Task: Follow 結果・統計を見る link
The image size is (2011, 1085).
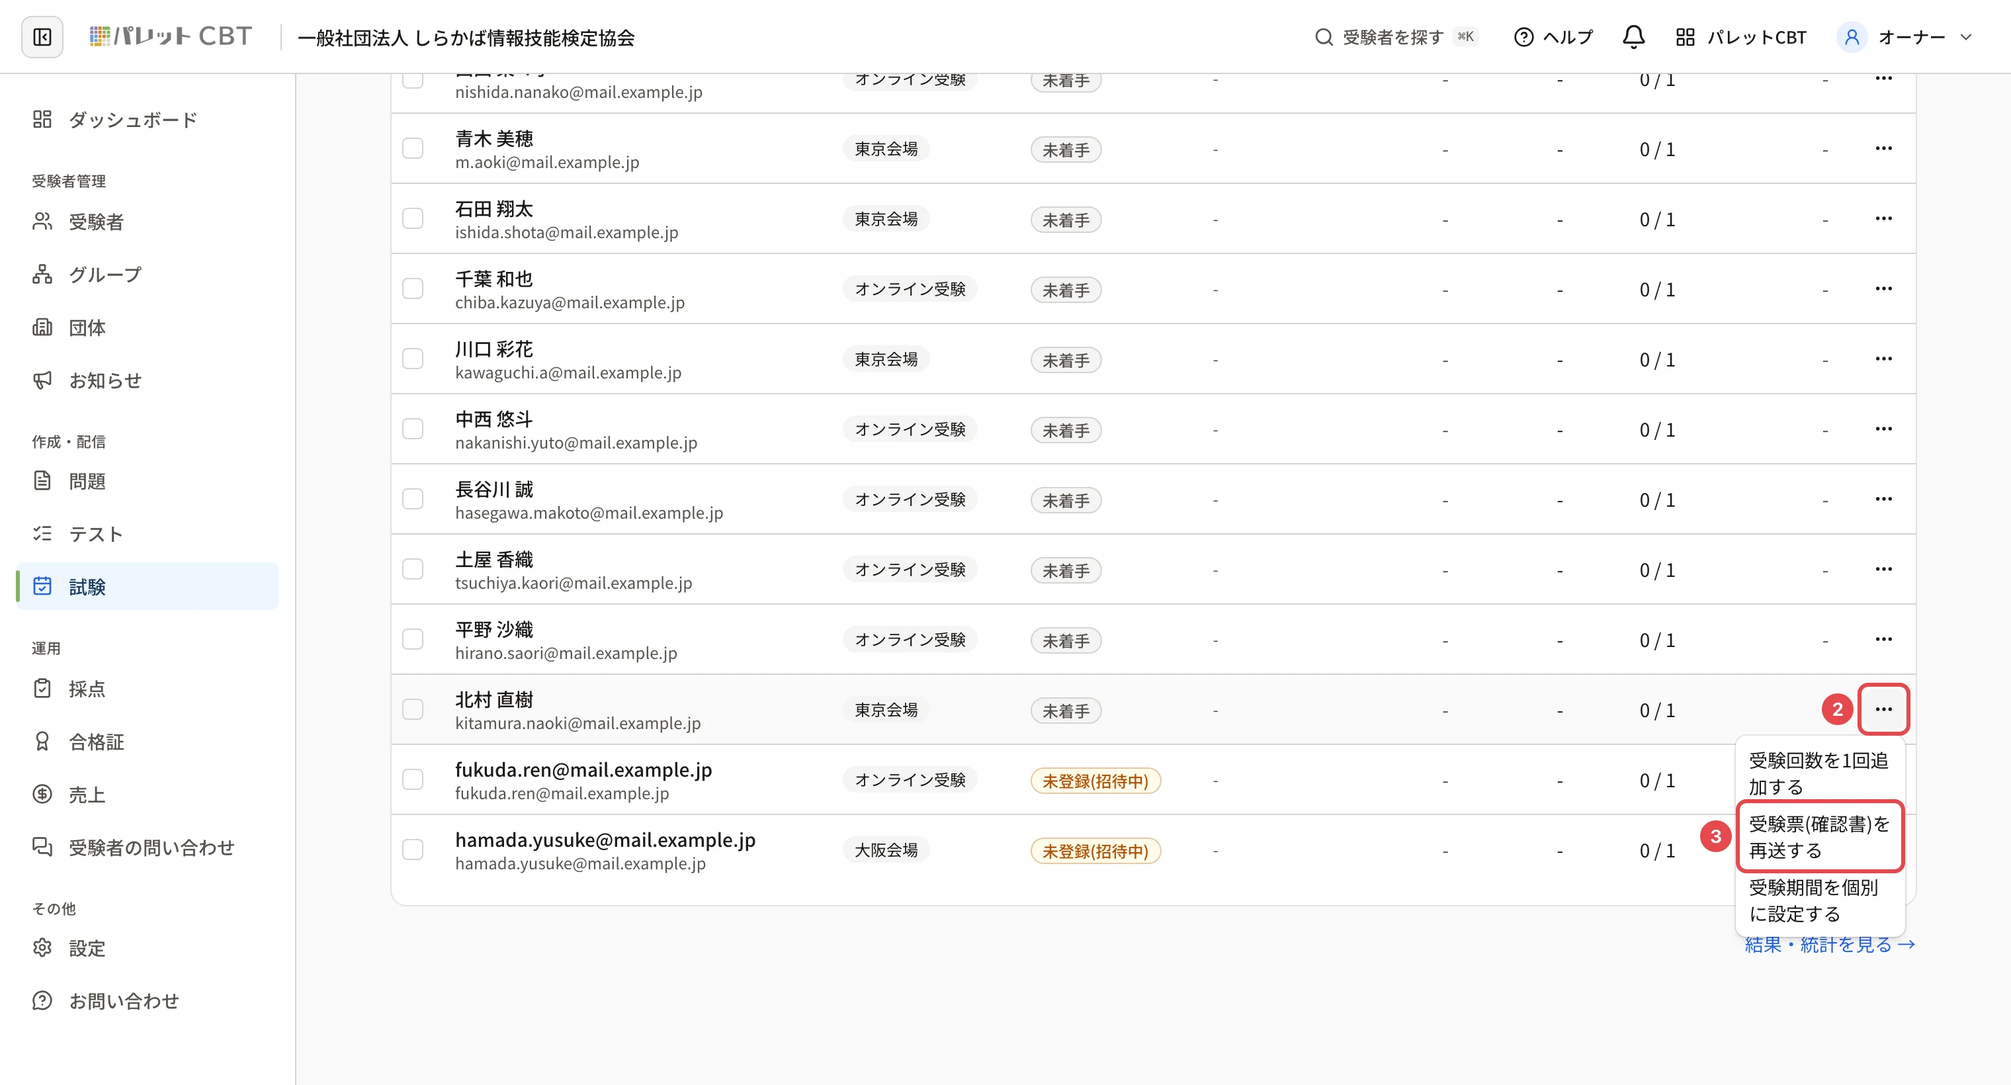Action: [1829, 945]
